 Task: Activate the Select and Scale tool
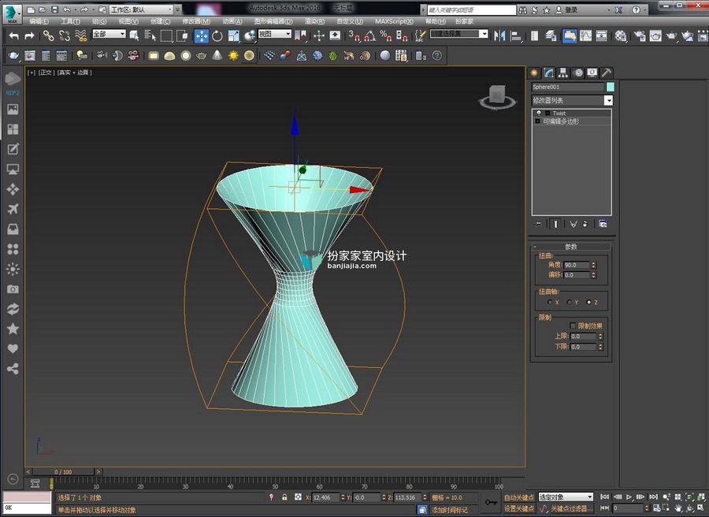pos(234,35)
